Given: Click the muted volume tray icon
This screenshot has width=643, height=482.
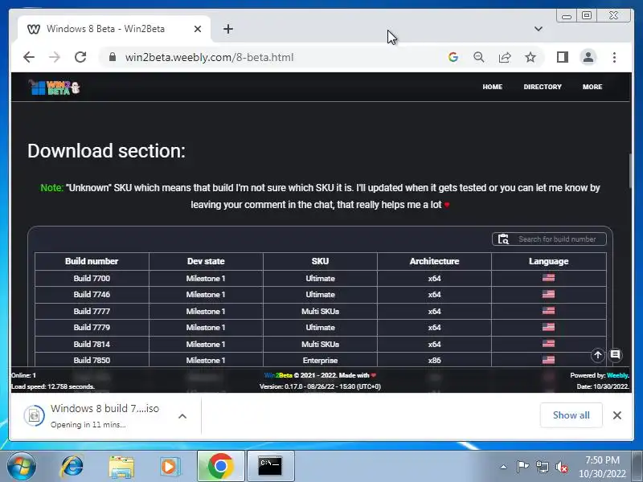Looking at the screenshot, I should 561,467.
